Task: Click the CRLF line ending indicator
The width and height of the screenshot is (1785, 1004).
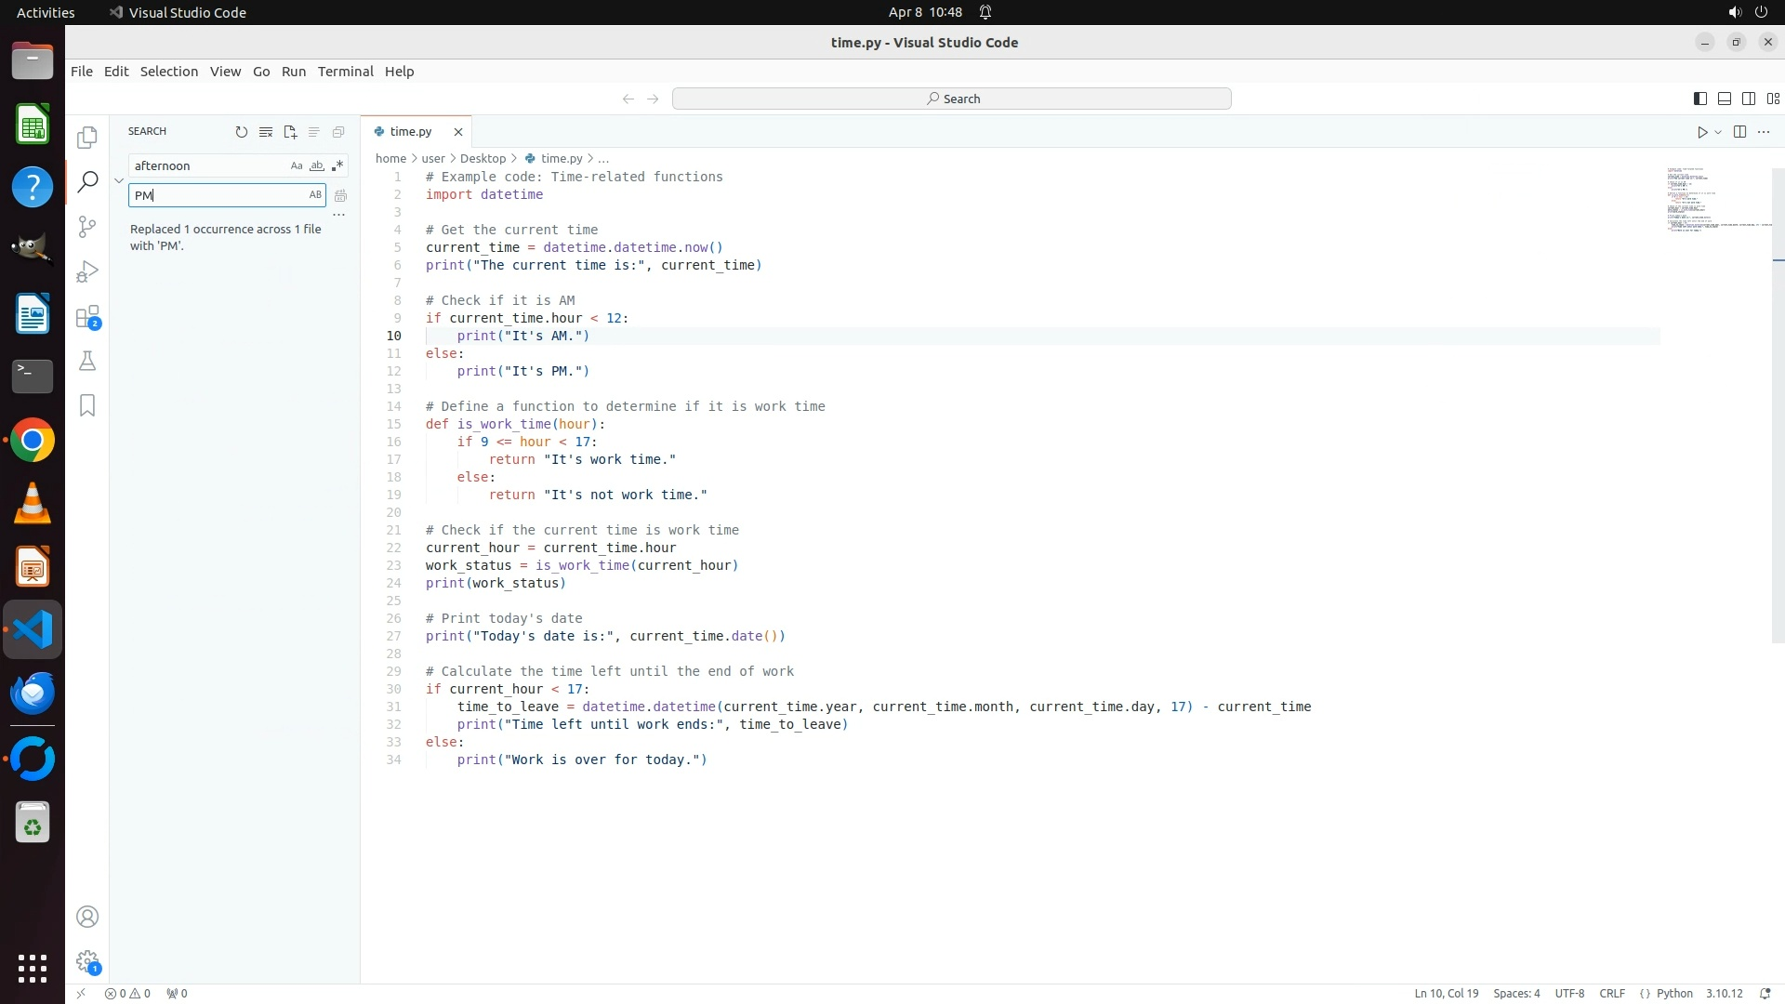Action: tap(1611, 993)
